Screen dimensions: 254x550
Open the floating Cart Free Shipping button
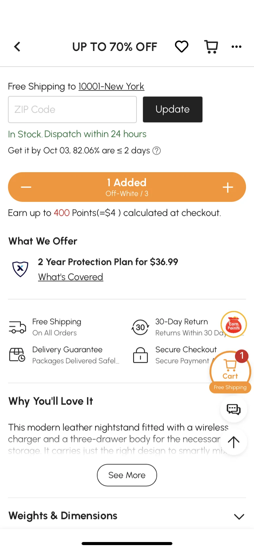[230, 372]
